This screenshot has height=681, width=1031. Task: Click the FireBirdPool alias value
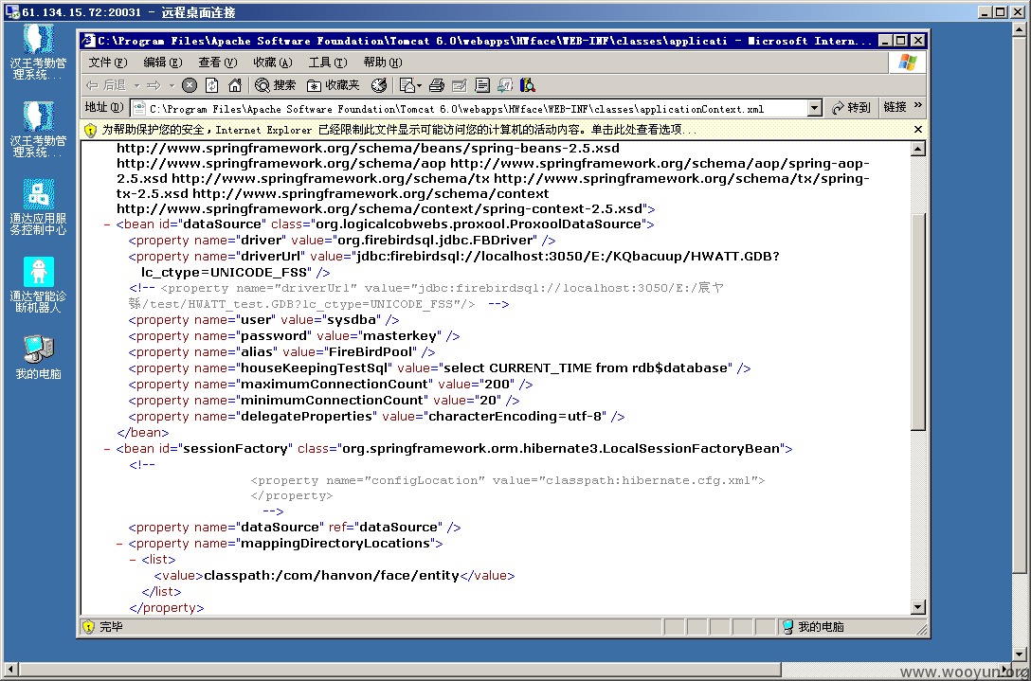tap(371, 352)
